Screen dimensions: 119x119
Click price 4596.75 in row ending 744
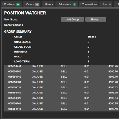[113, 66]
